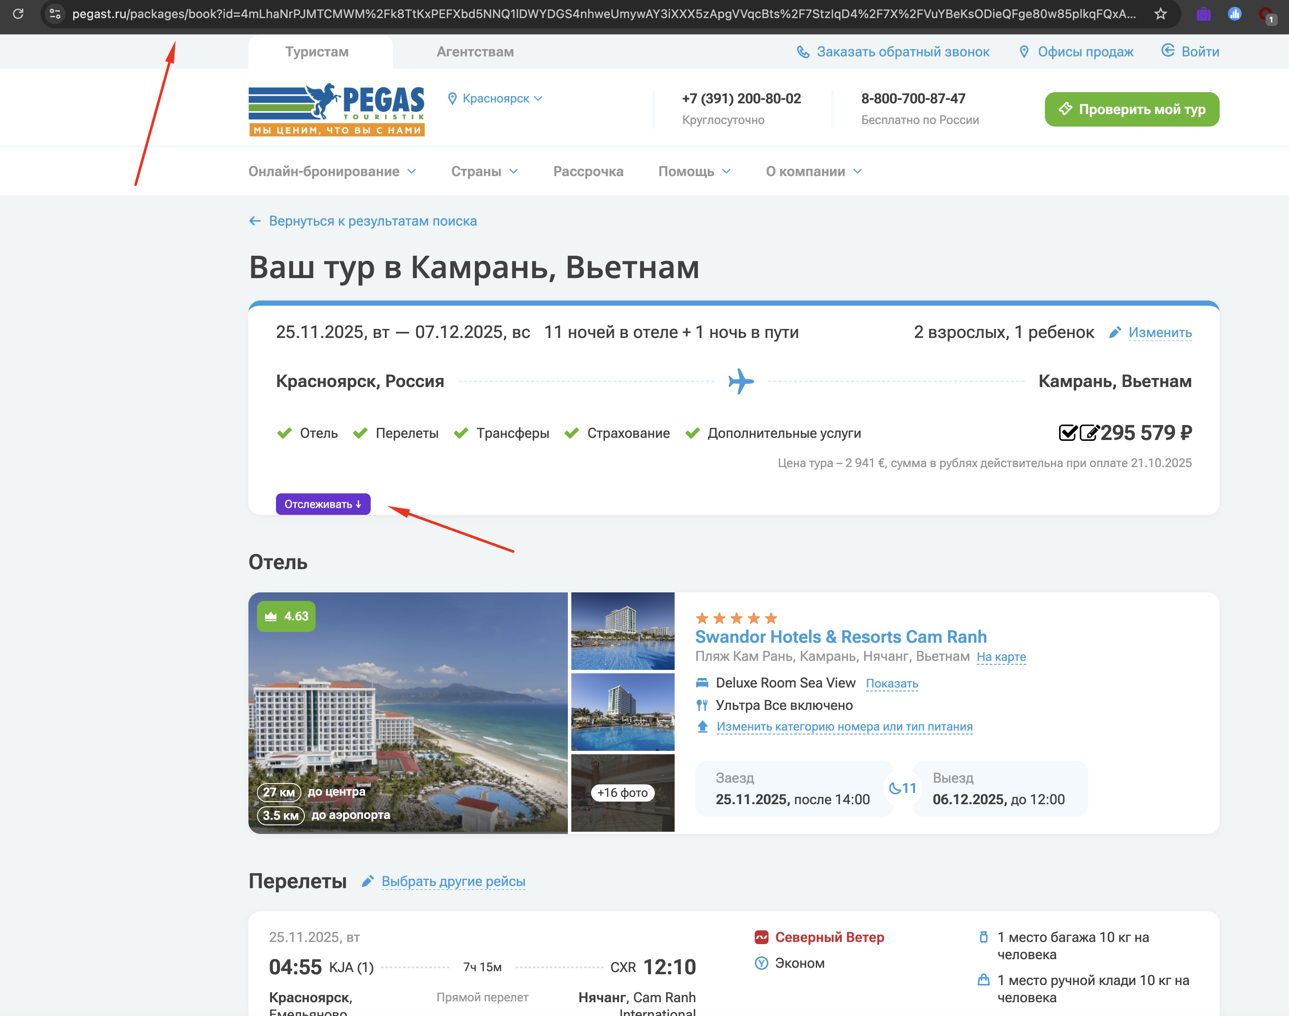
Task: Click the edit-square icon beside price
Action: click(x=1088, y=433)
